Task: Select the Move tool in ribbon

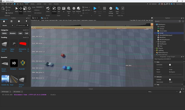Action: click(21, 9)
